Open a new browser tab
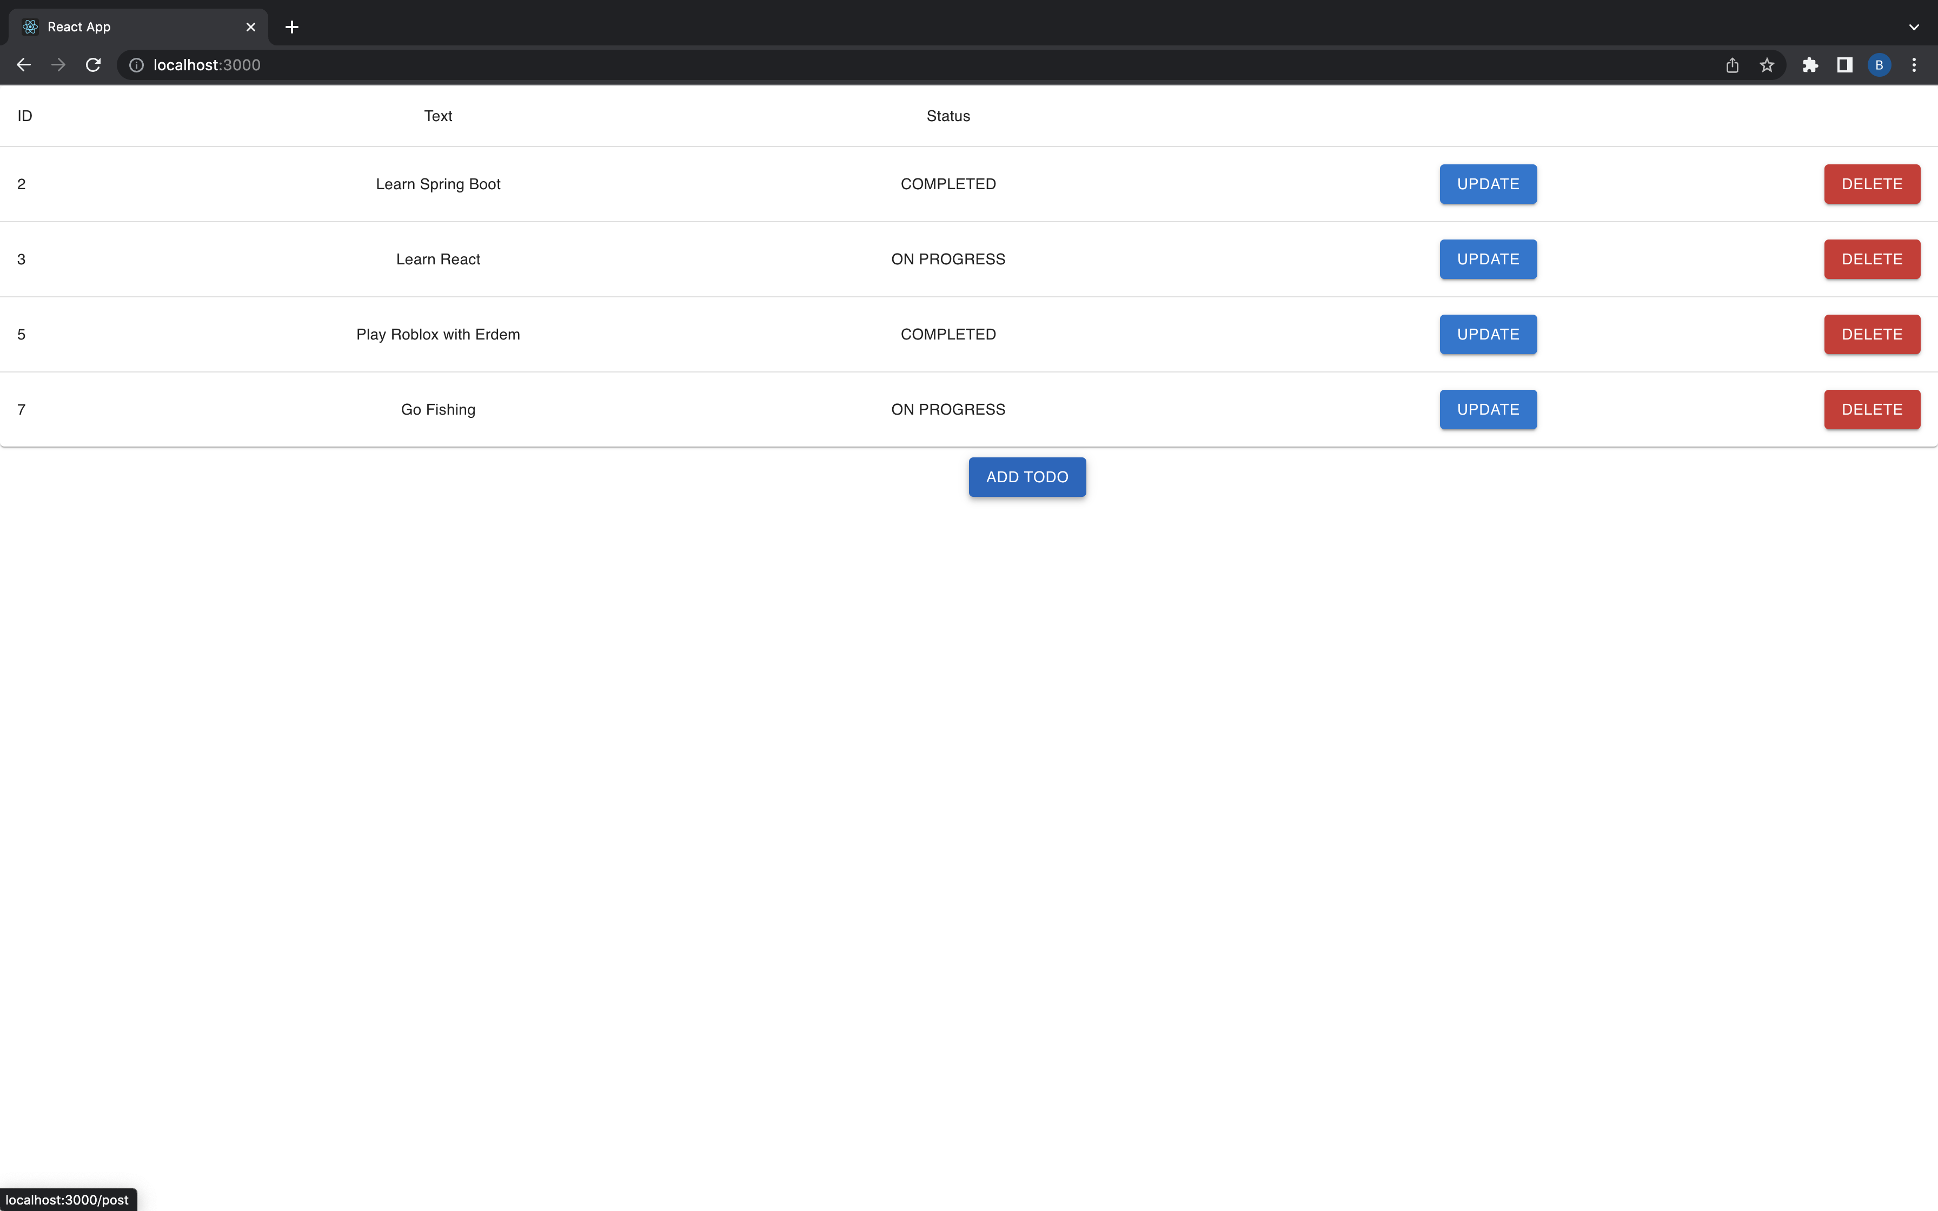Viewport: 1938px width, 1211px height. tap(291, 26)
